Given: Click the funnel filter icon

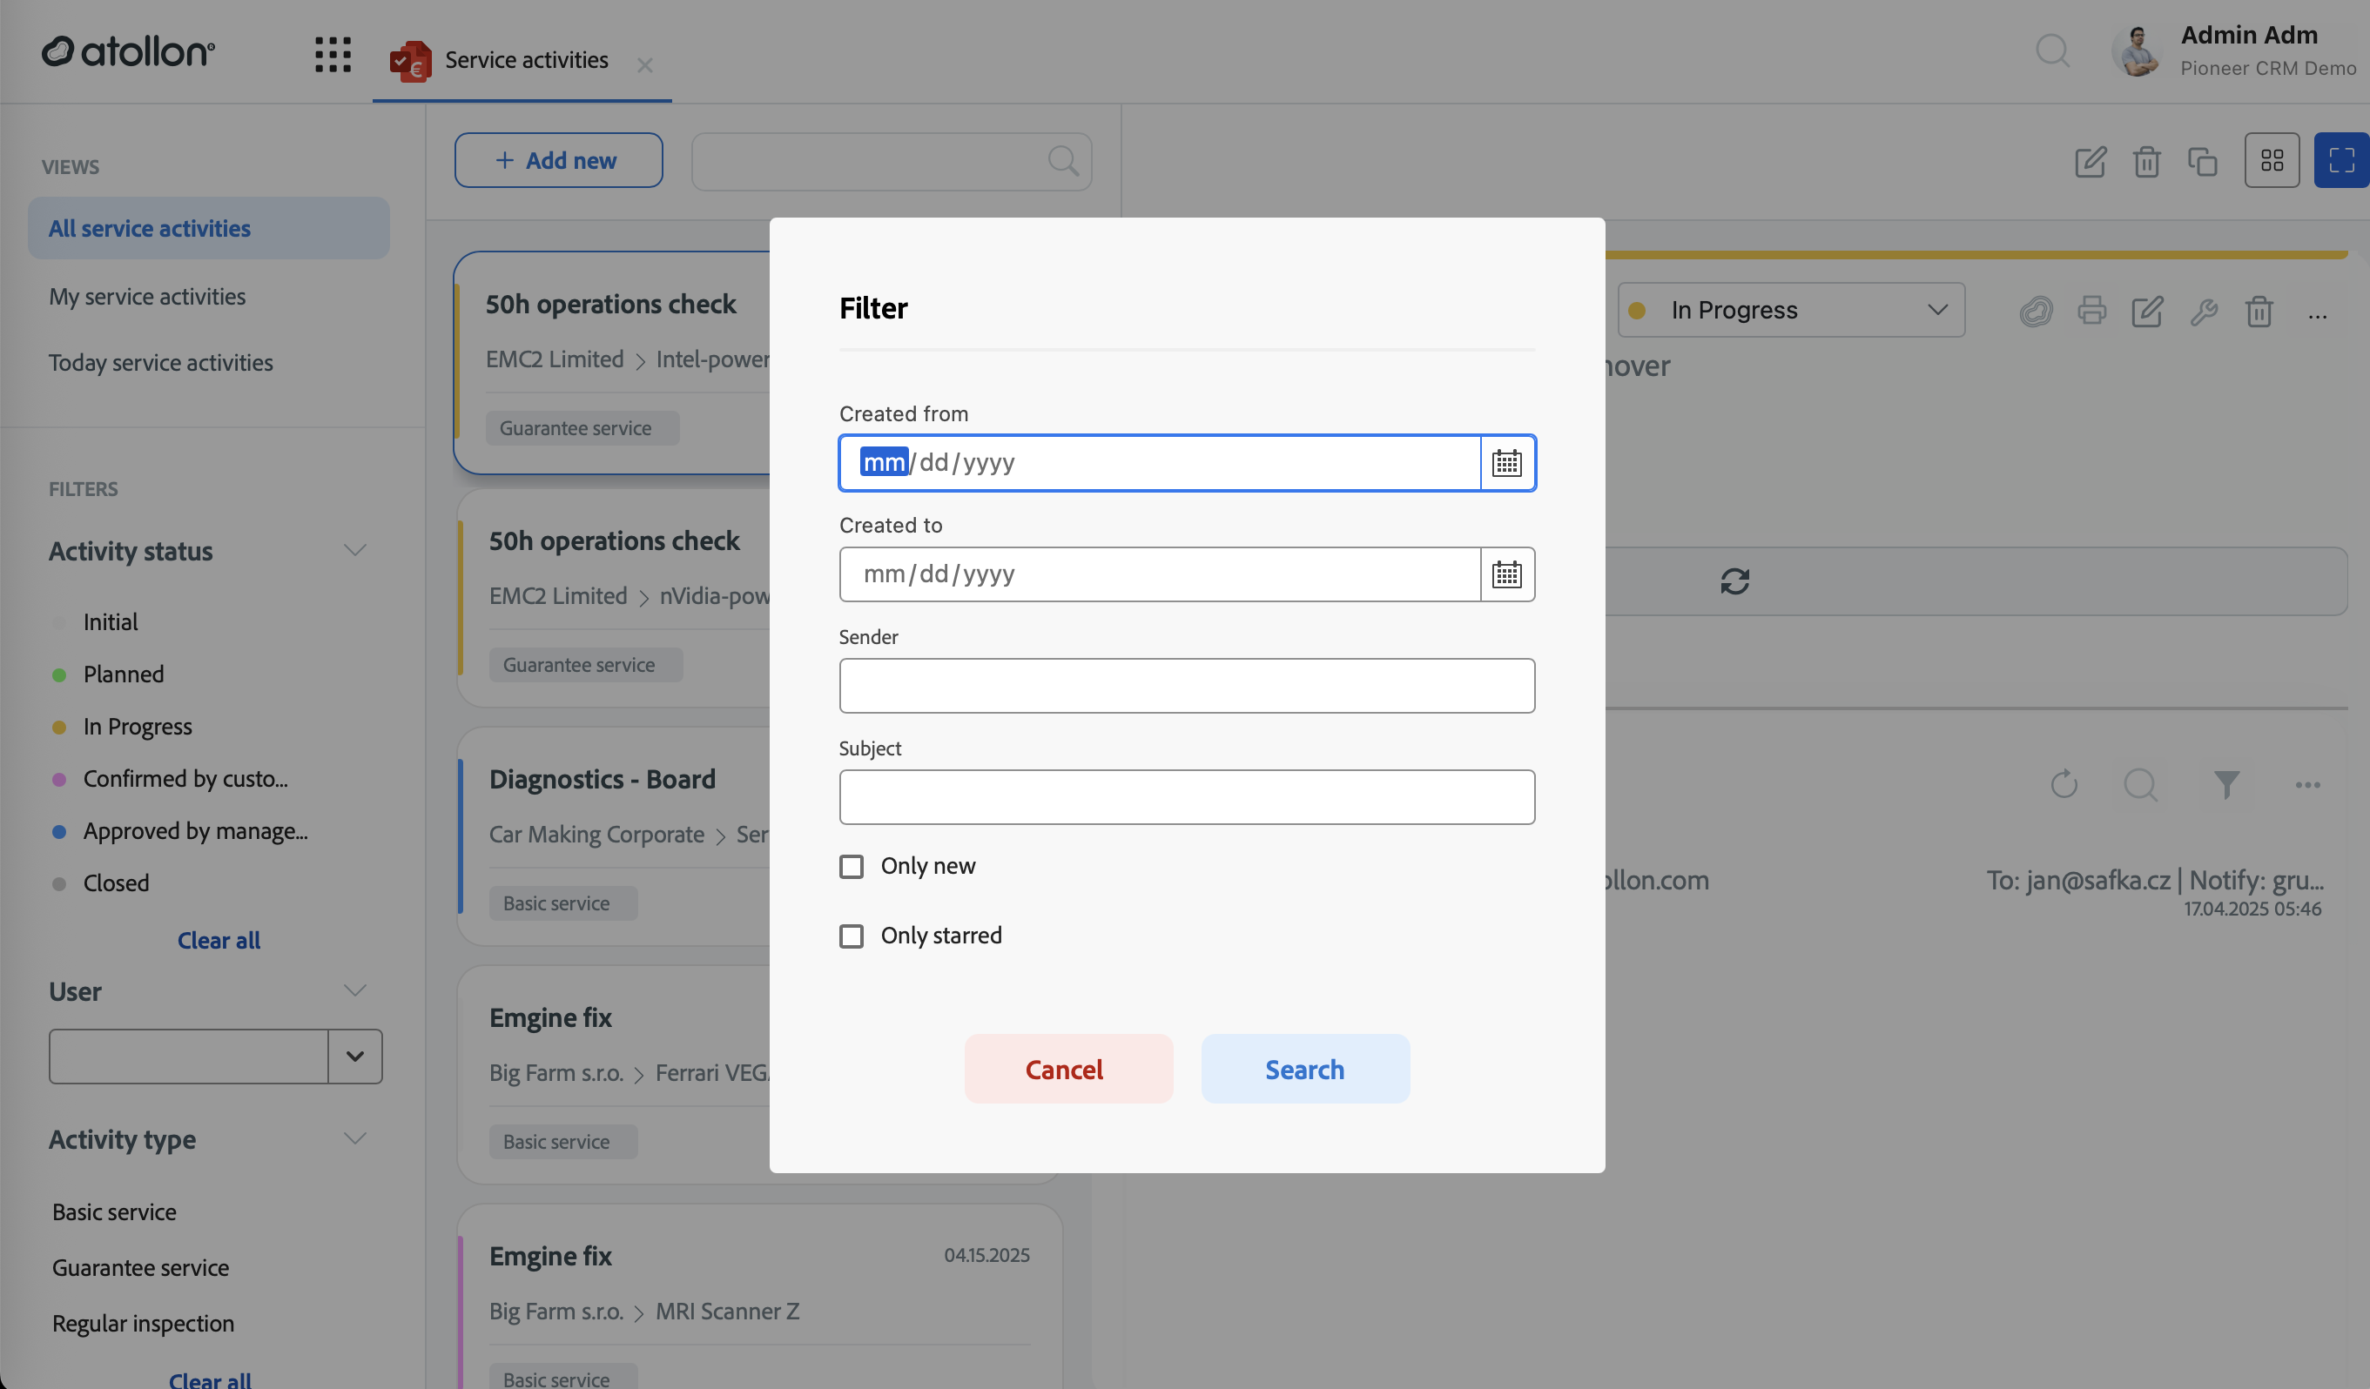Looking at the screenshot, I should (2226, 784).
